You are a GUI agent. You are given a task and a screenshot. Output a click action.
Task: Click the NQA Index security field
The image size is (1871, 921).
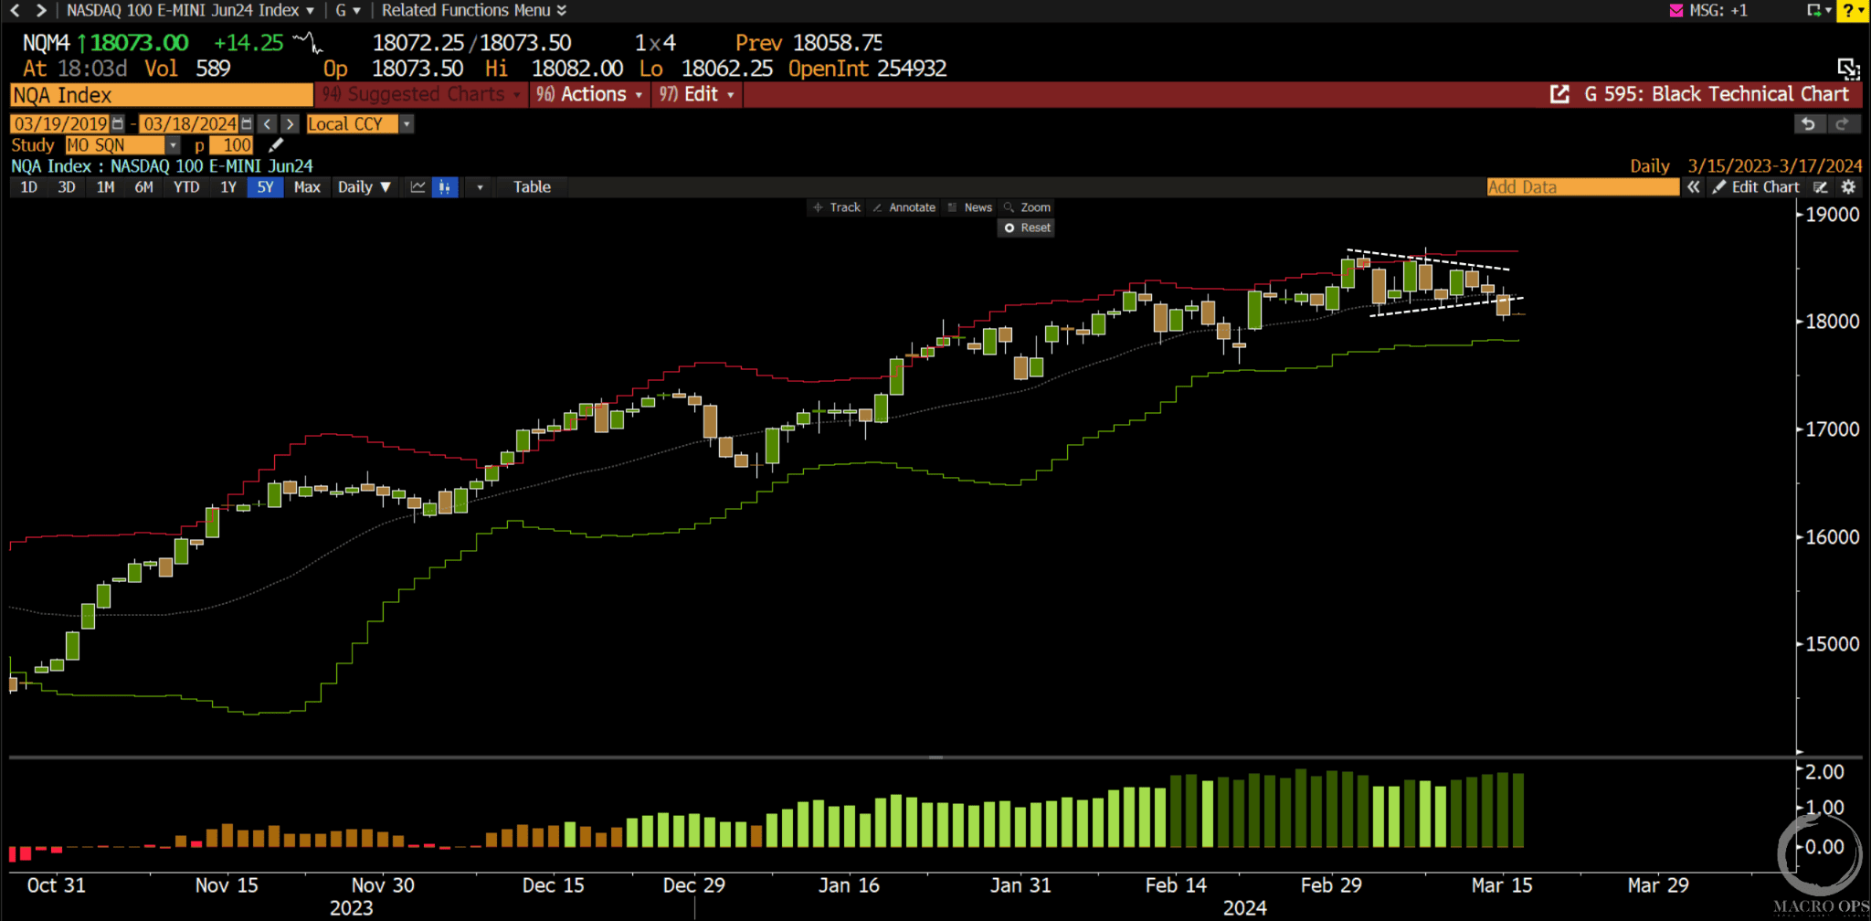pos(161,95)
